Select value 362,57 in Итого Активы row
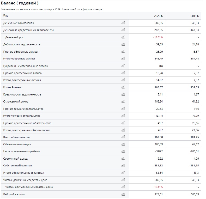 [159, 87]
